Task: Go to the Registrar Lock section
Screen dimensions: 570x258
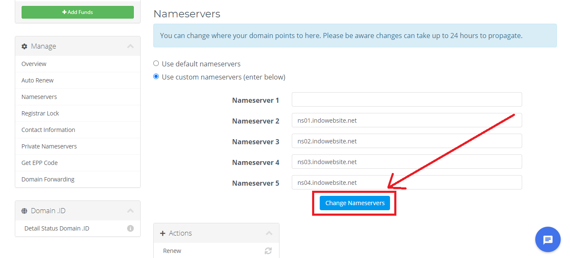Action: click(40, 113)
